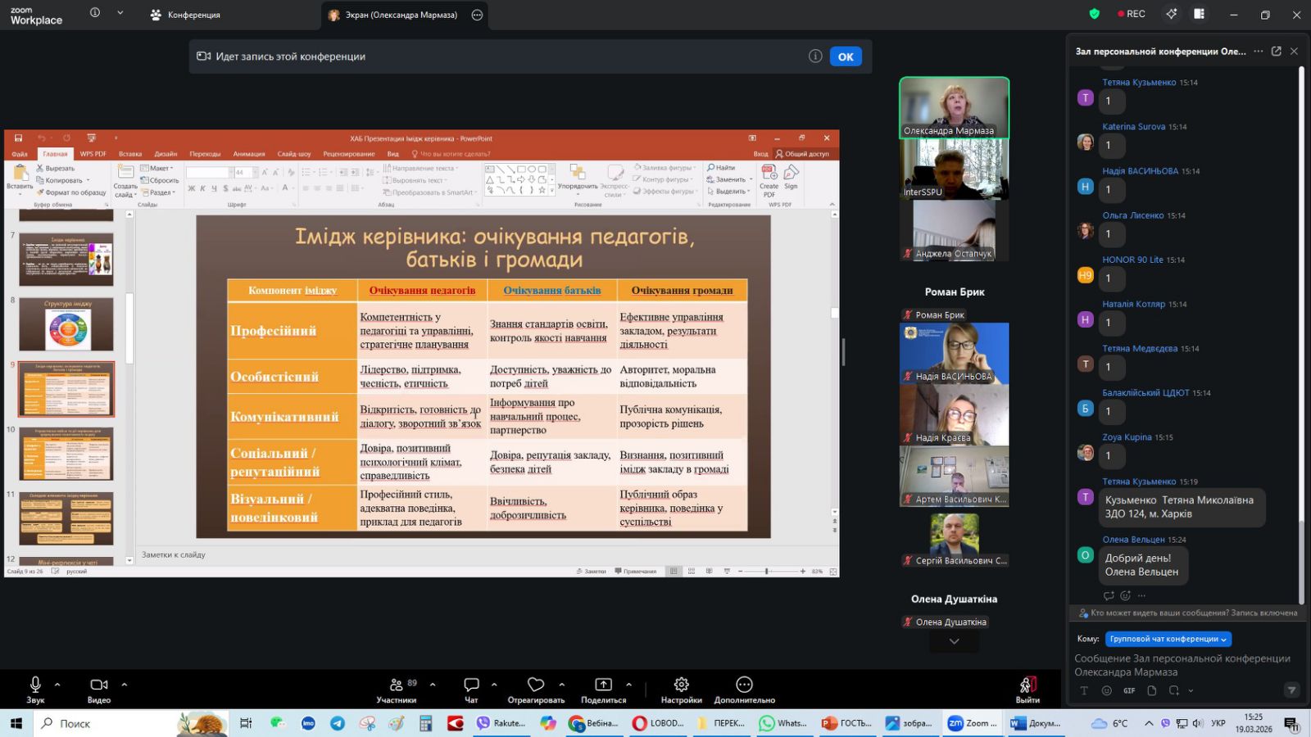Click the GIF icon in chat toolbar
1311x737 pixels.
tap(1129, 690)
